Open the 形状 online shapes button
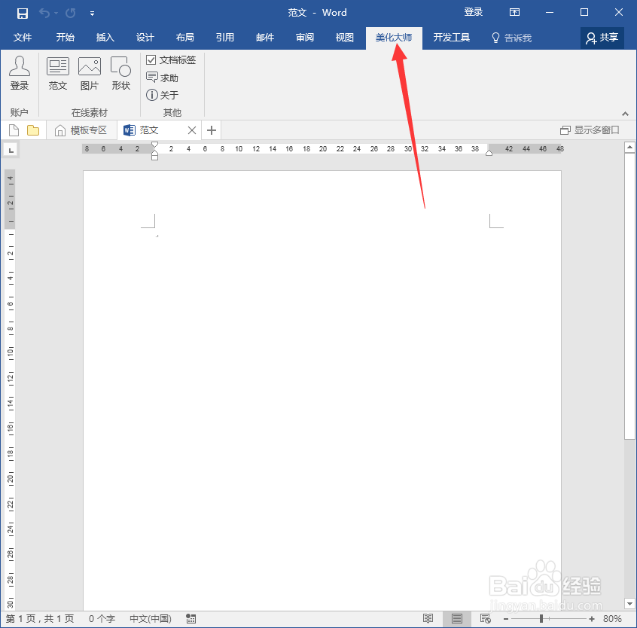The image size is (637, 628). (x=120, y=73)
